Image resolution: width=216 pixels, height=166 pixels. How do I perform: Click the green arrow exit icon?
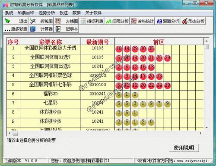[x=7, y=21]
